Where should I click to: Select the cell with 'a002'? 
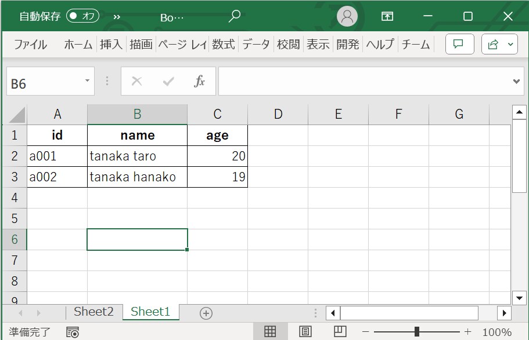[x=57, y=177]
